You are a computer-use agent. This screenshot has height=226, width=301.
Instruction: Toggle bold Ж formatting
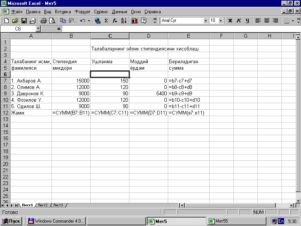click(230, 21)
